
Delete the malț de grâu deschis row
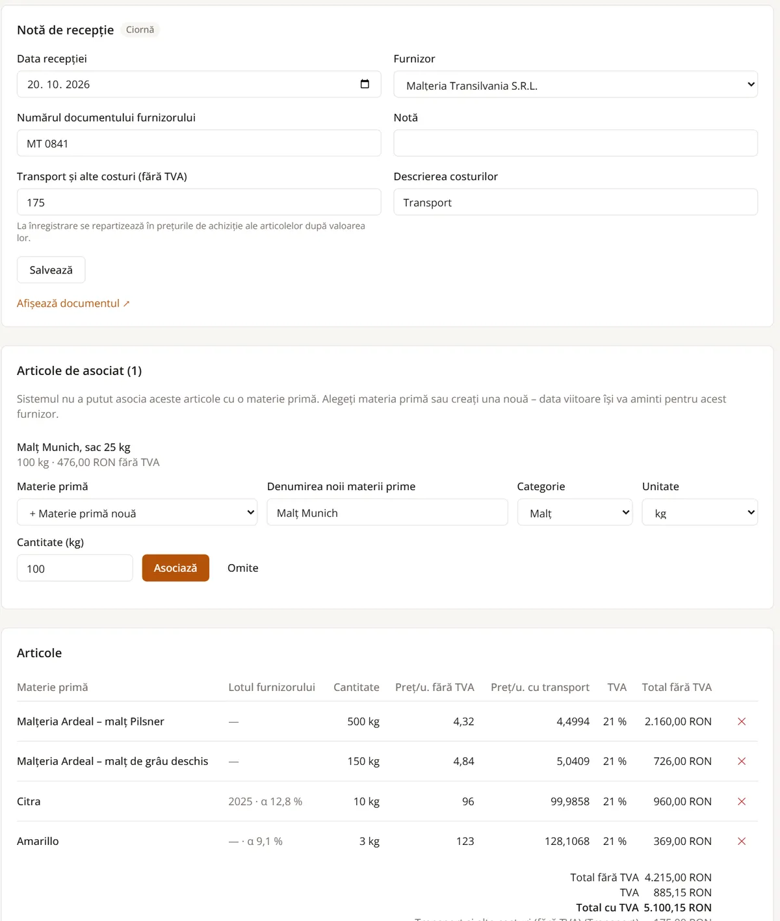tap(742, 761)
